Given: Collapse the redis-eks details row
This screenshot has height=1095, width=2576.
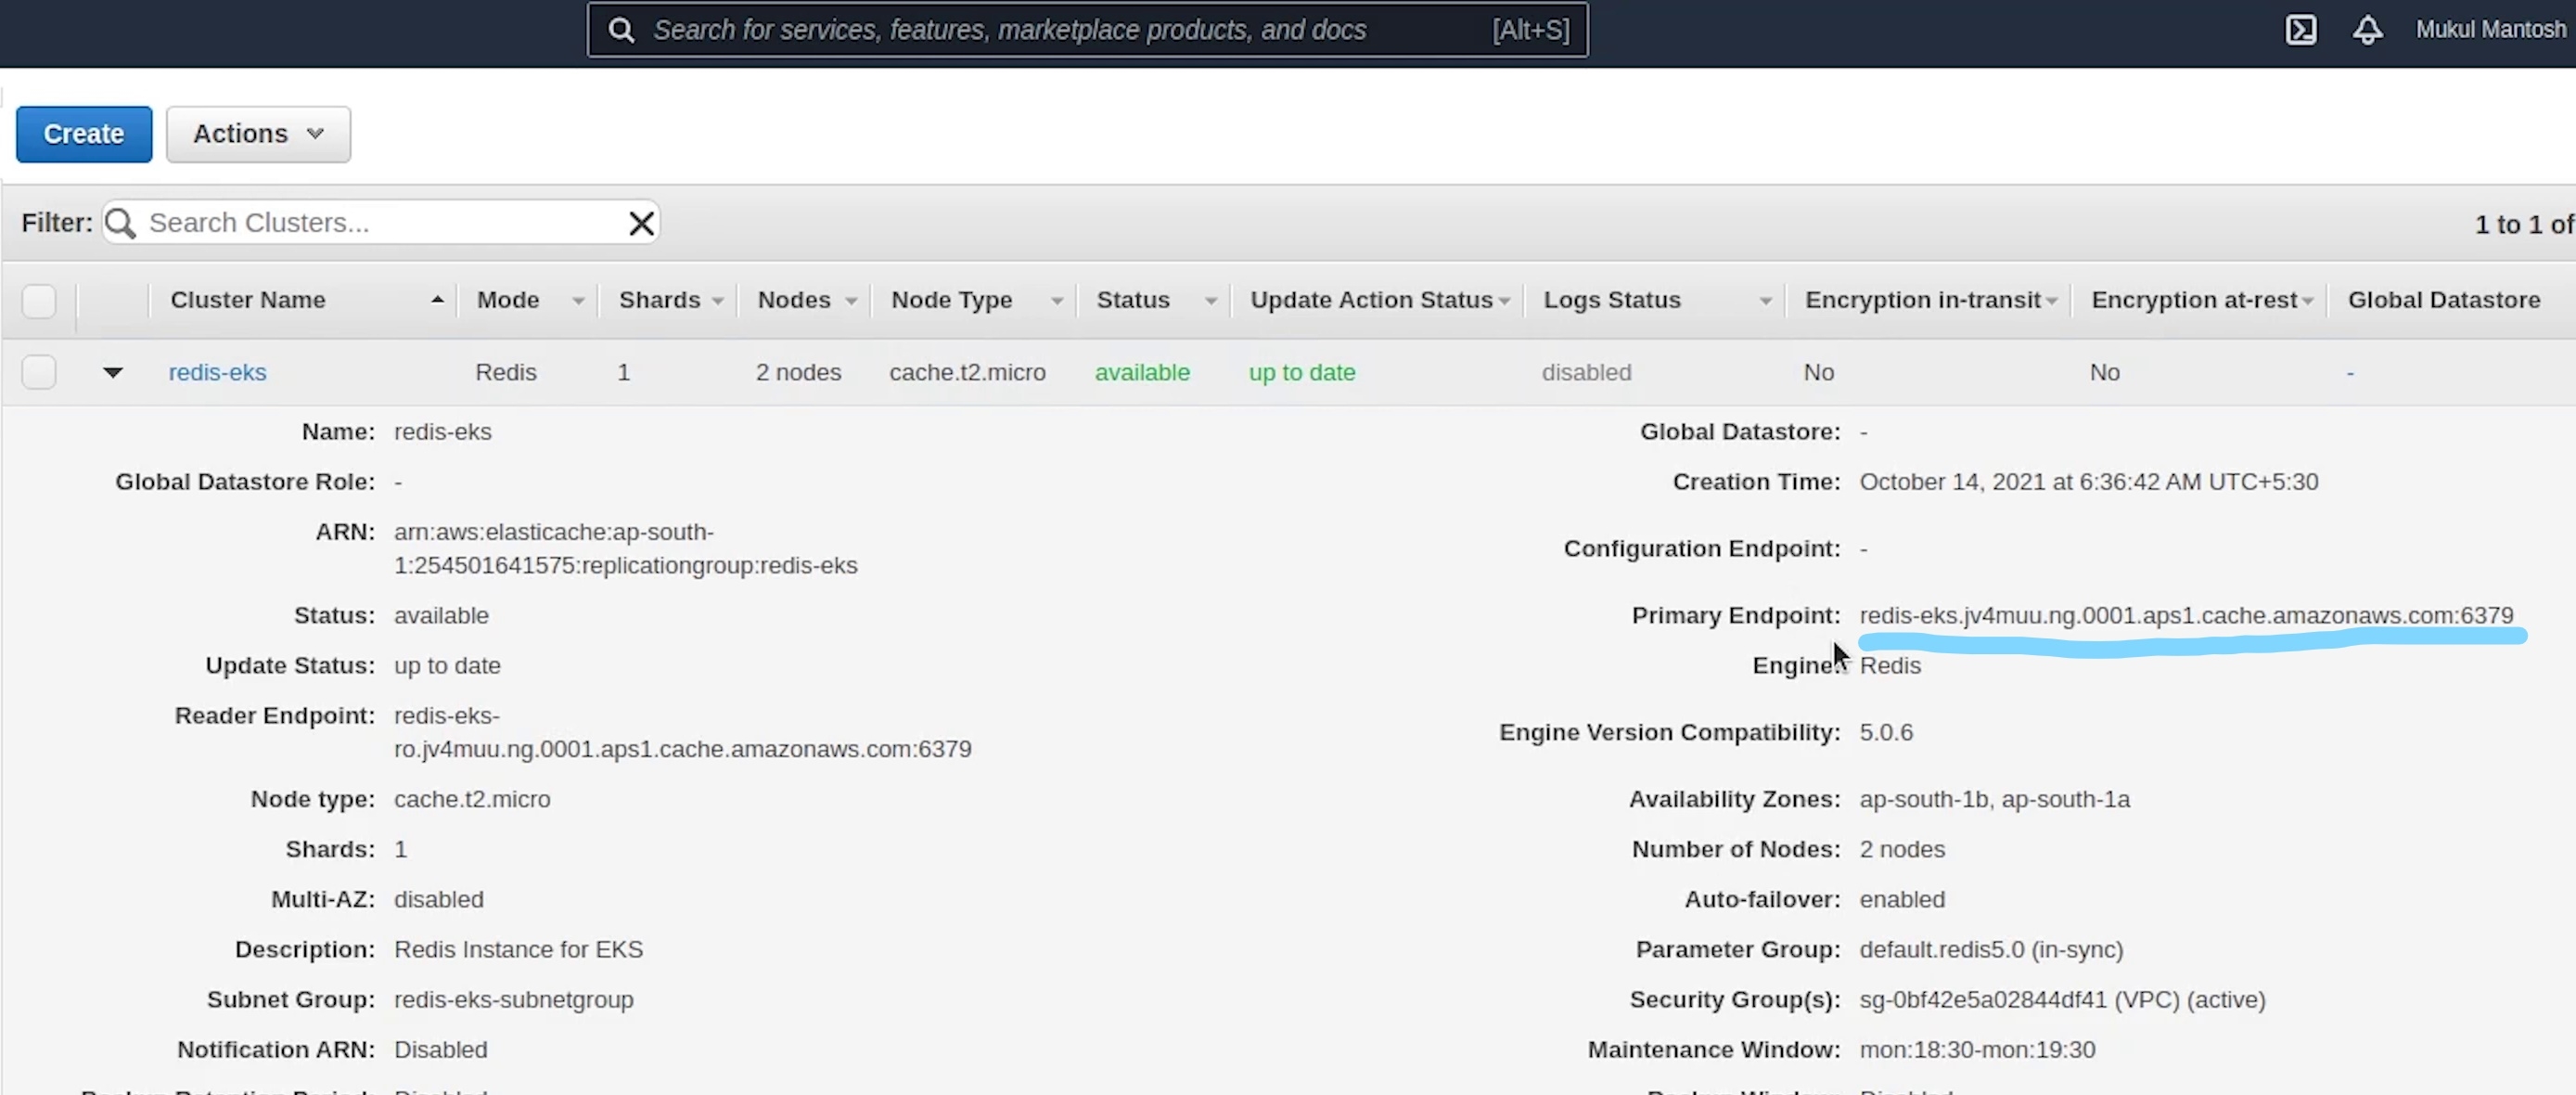Looking at the screenshot, I should (113, 372).
